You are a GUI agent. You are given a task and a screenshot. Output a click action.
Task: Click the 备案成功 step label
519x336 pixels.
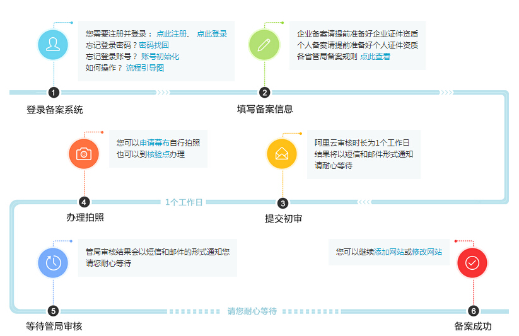[x=473, y=327]
